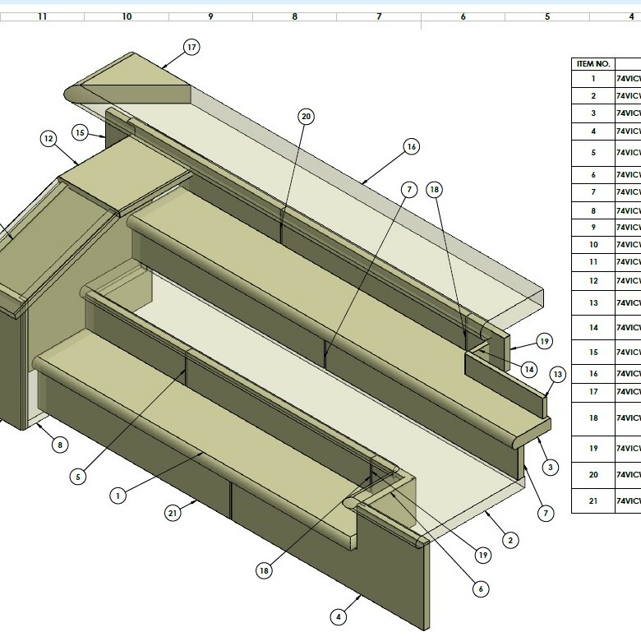Image resolution: width=641 pixels, height=641 pixels.
Task: Select item number 18 cell in BOM table
Action: point(593,418)
